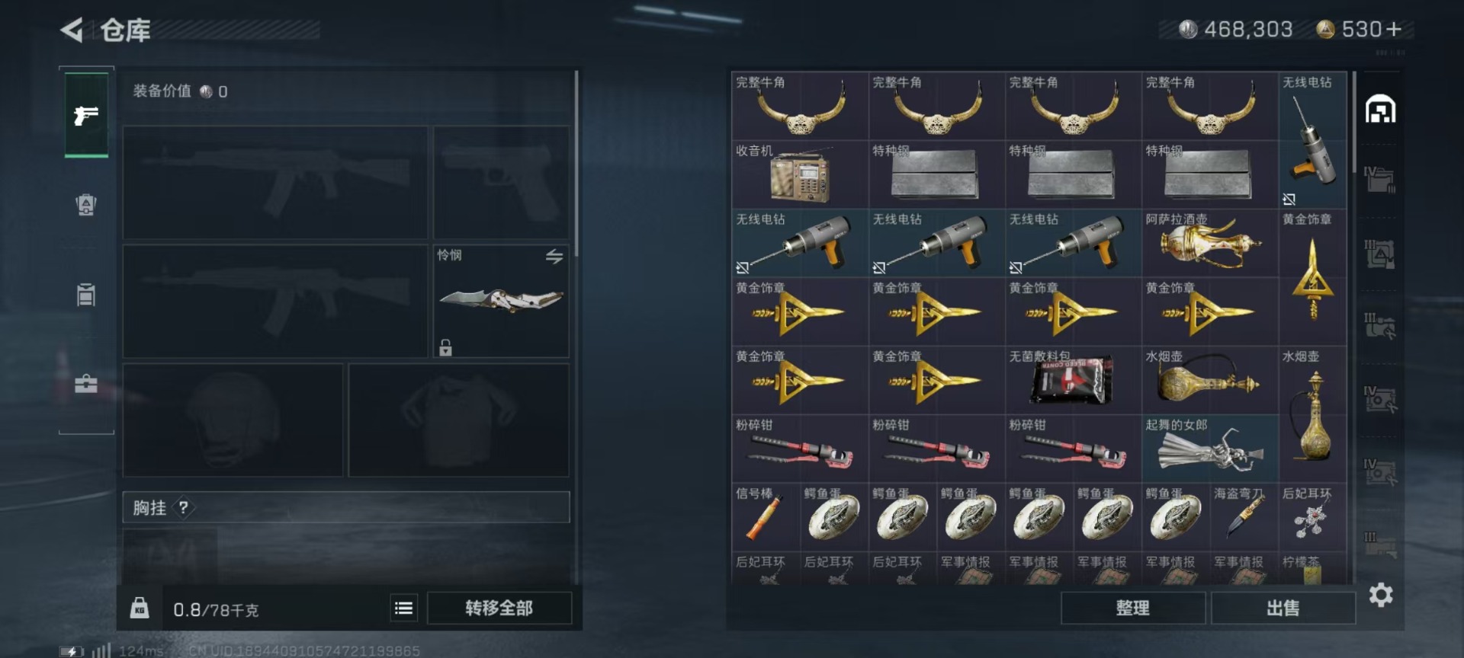Click the swap arrows on 怜悯 knife slot
This screenshot has width=1464, height=658.
click(554, 257)
